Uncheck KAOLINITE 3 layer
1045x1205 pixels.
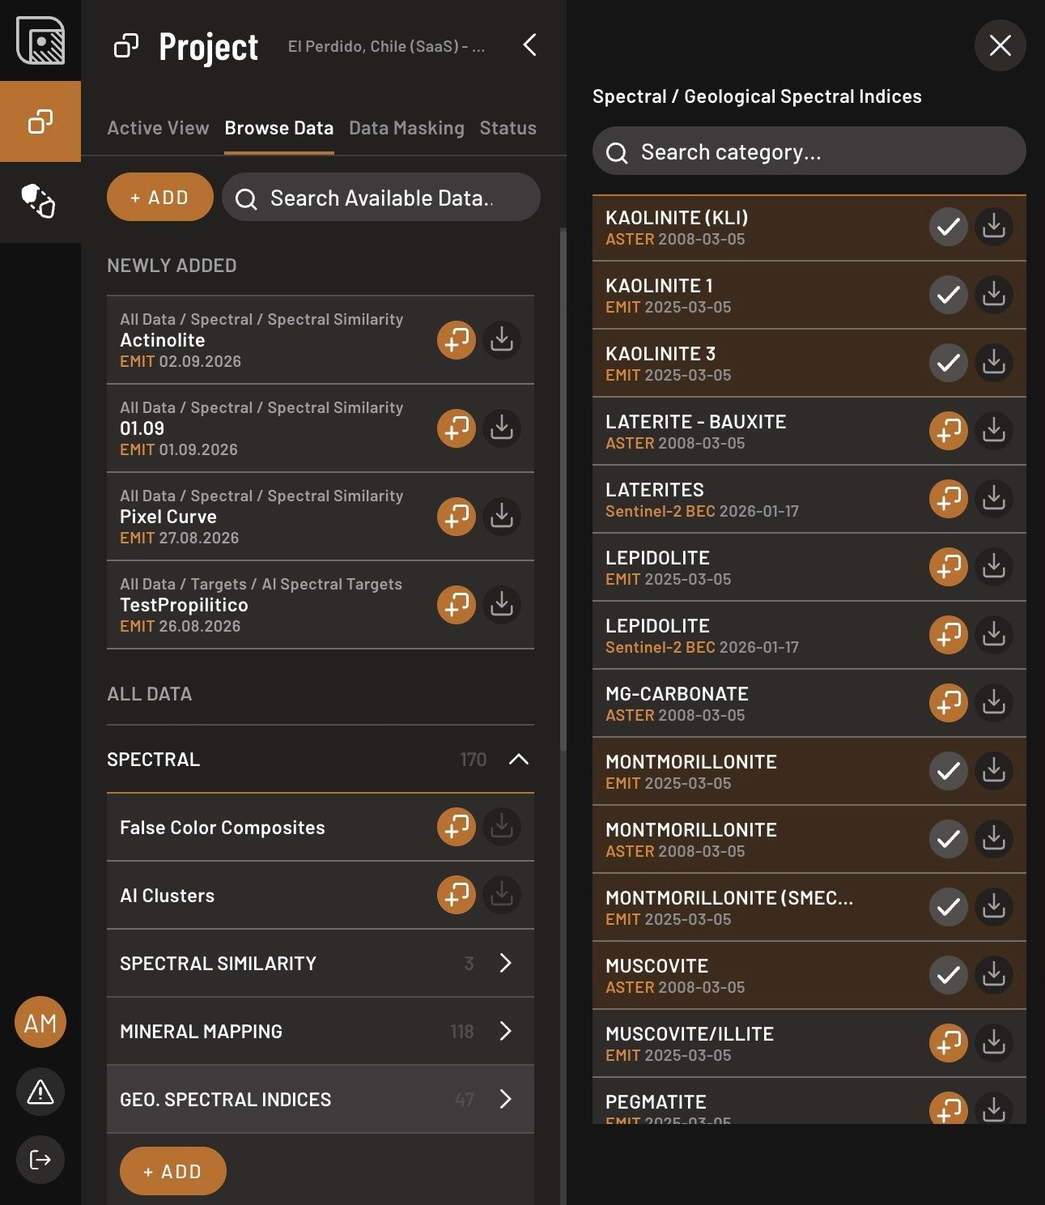click(949, 363)
